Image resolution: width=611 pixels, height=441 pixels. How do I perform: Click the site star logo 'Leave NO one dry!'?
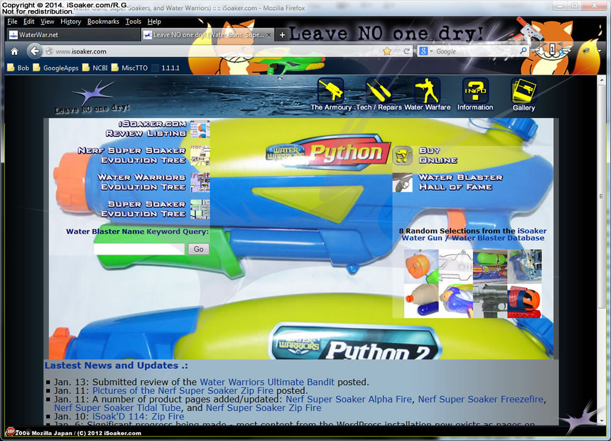(x=92, y=97)
